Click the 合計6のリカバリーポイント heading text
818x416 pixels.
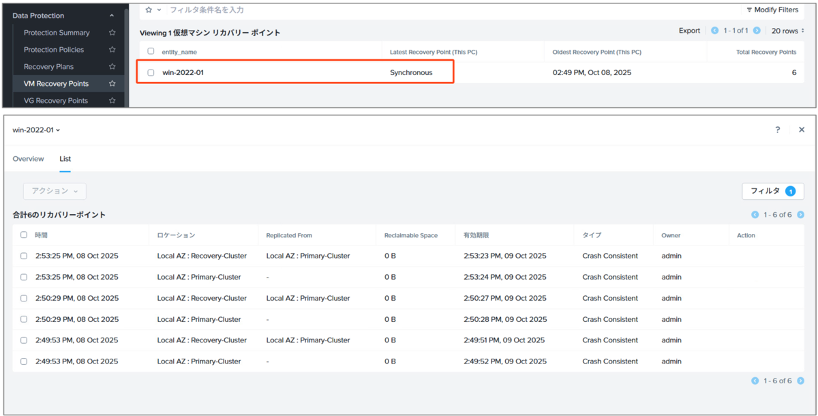click(x=59, y=215)
